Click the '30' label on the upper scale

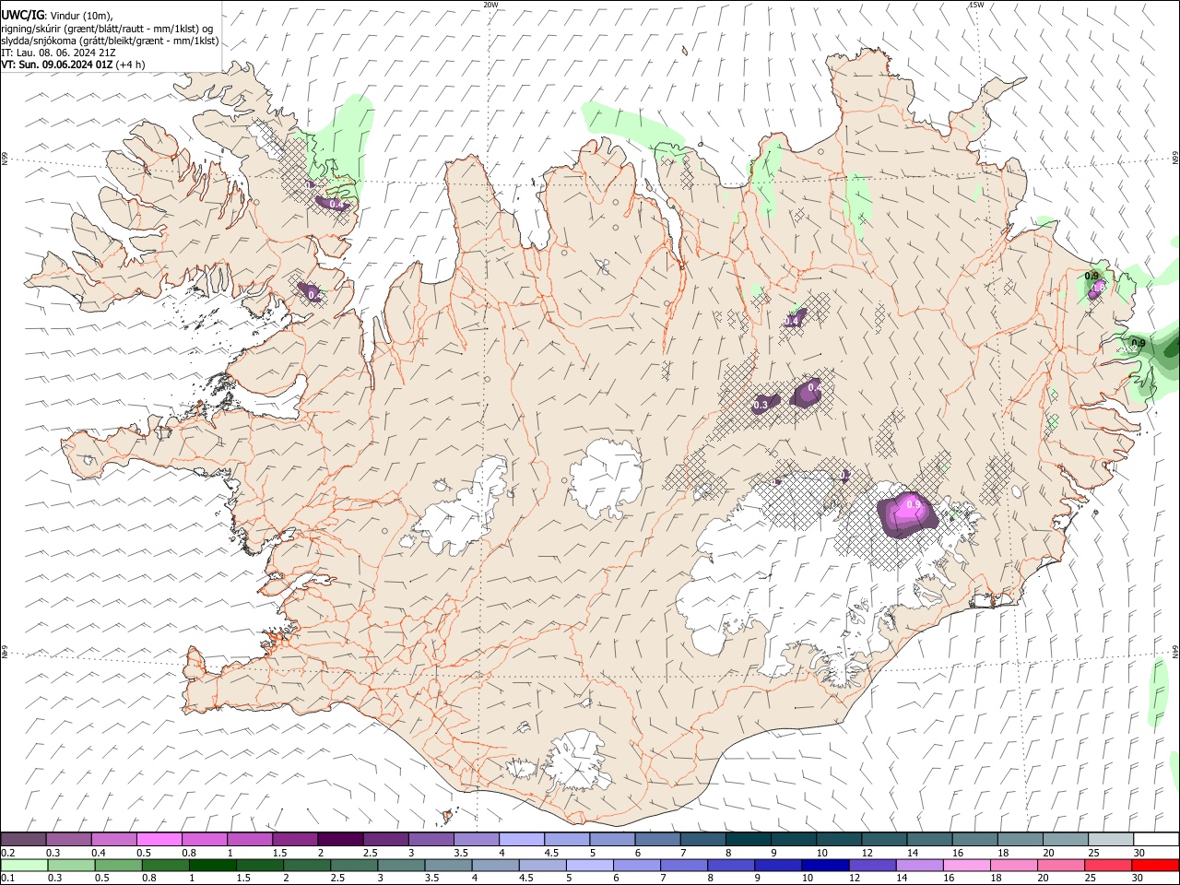1139,853
